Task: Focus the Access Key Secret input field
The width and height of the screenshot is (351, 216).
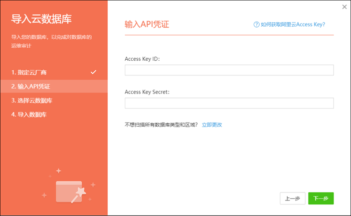Action: (x=229, y=103)
